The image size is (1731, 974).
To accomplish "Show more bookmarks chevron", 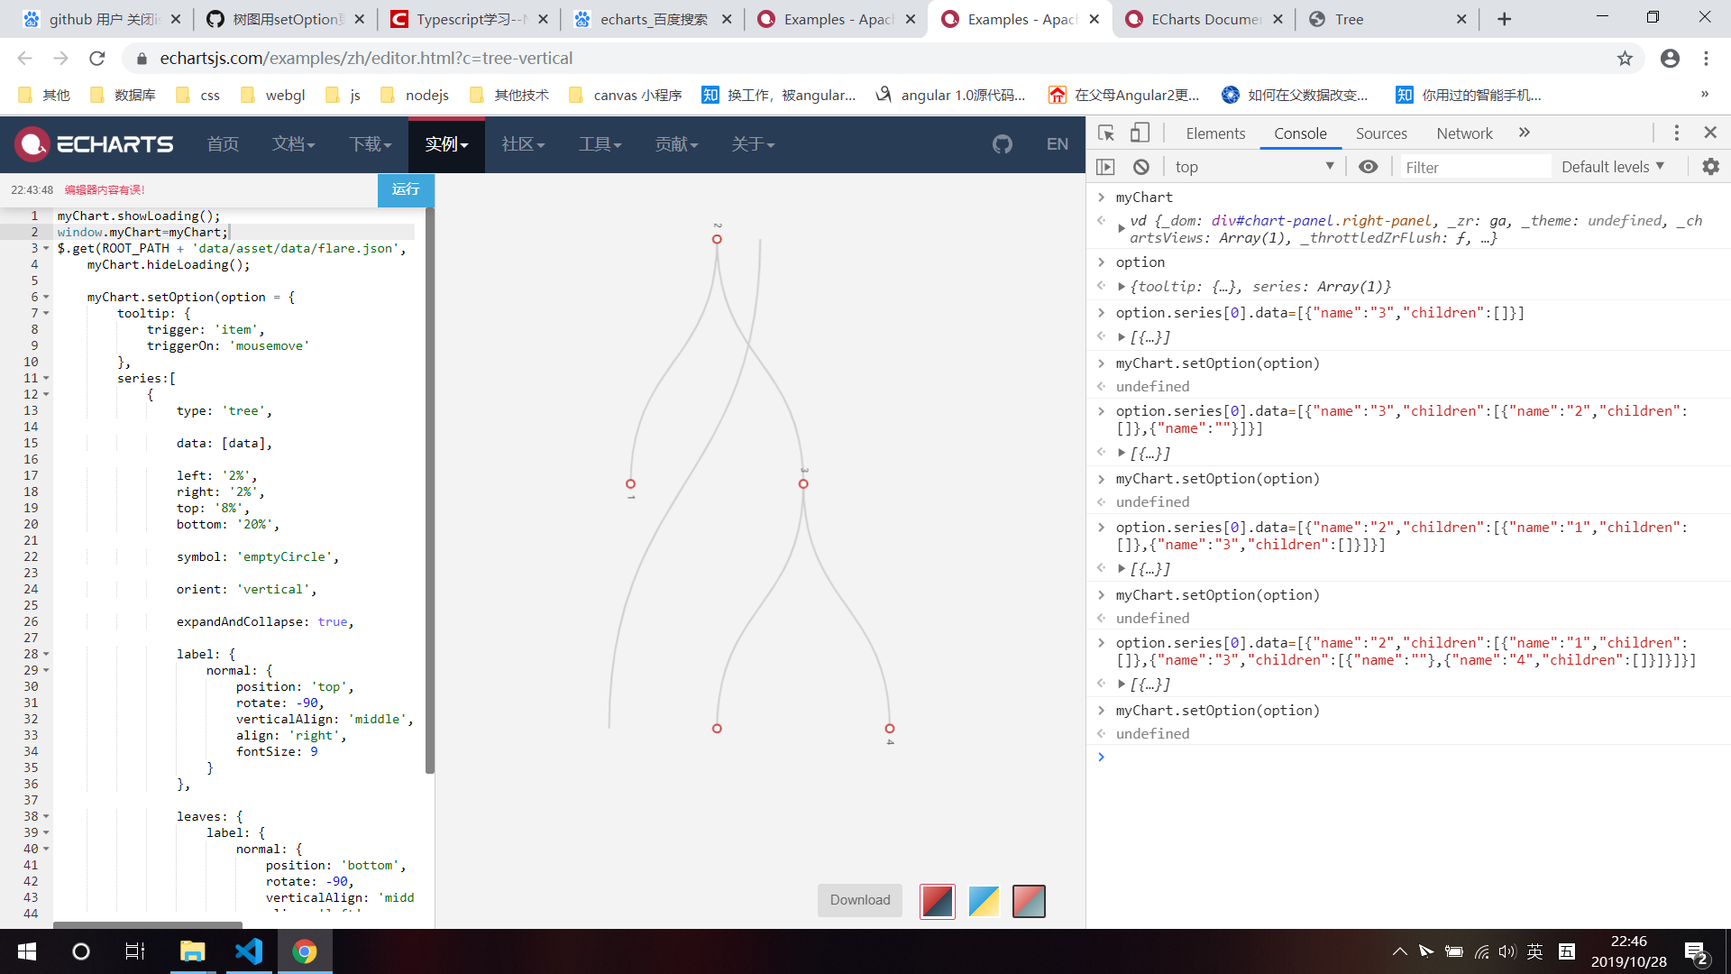I will [x=1704, y=95].
